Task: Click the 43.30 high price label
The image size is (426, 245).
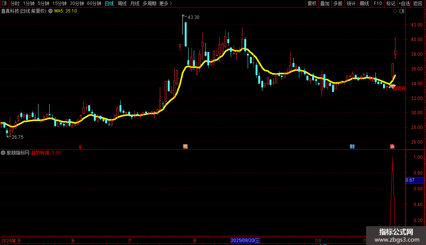Action: (x=193, y=17)
